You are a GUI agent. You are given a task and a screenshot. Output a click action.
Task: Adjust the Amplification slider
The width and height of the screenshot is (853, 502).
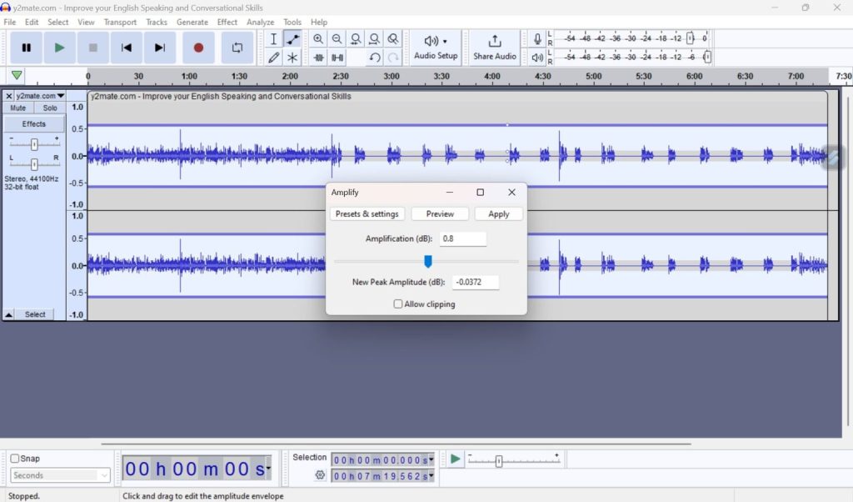427,261
